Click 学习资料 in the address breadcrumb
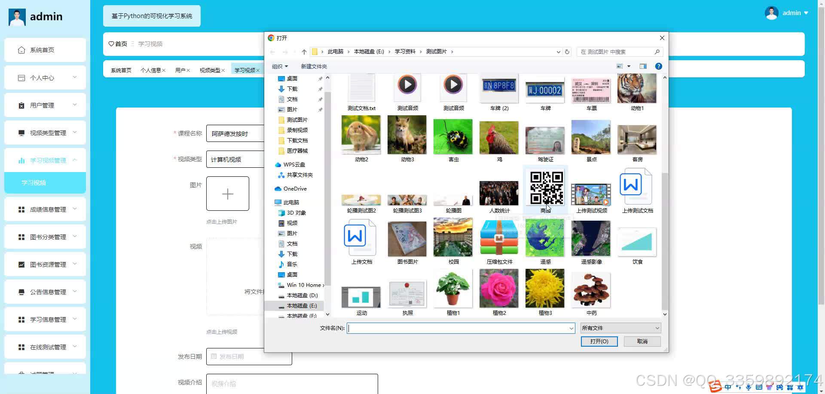Image resolution: width=825 pixels, height=394 pixels. 405,52
